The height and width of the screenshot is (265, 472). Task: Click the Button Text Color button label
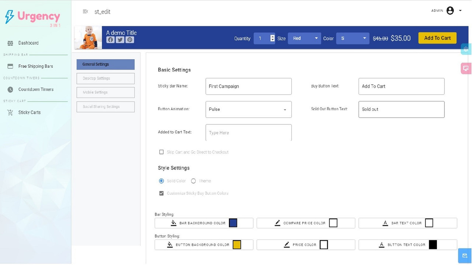[406, 245]
